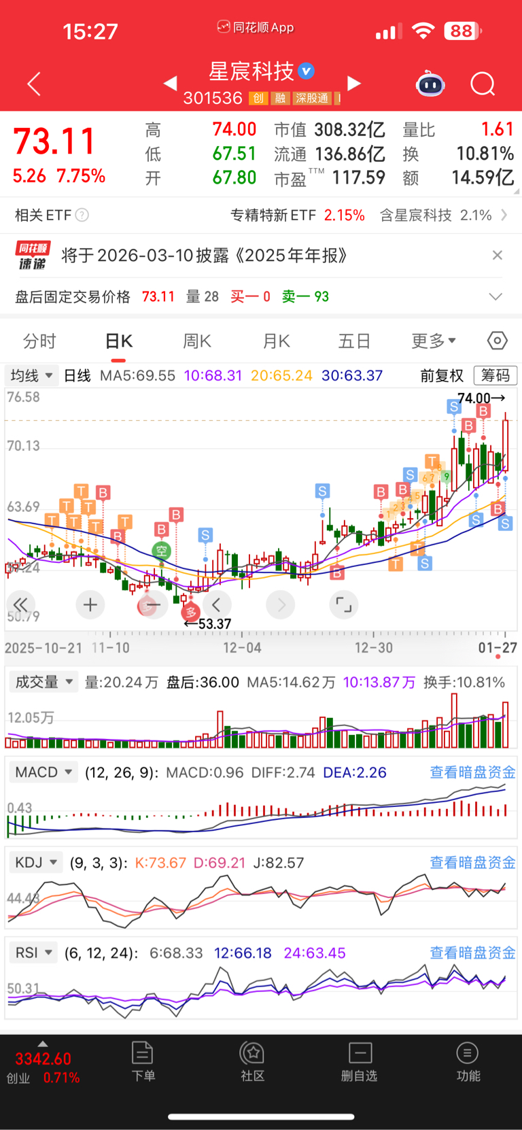The width and height of the screenshot is (522, 1130).
Task: Tap the latest price 73.11
Action: pos(54,141)
